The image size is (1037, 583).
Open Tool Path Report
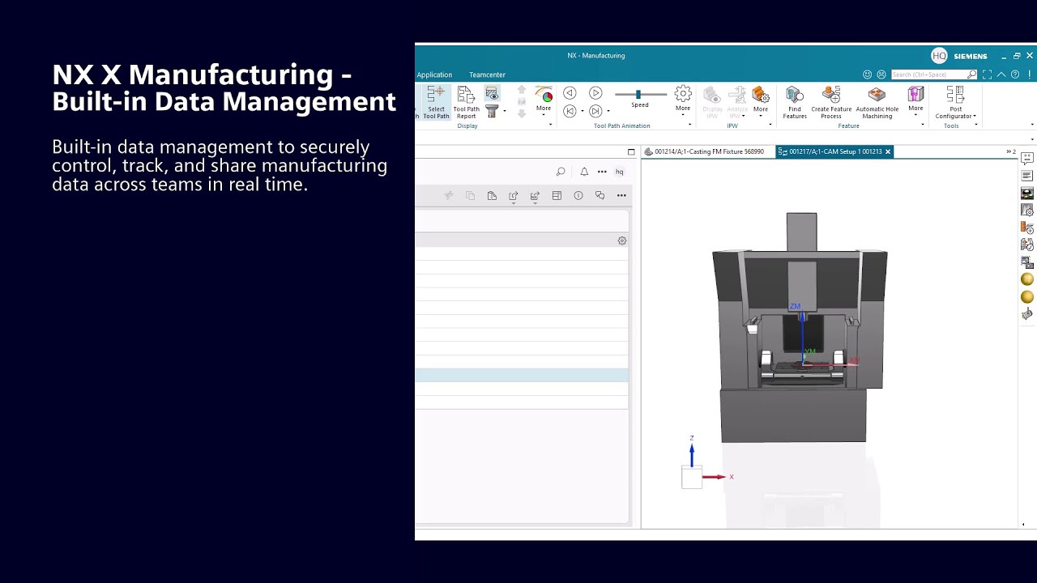coord(466,103)
